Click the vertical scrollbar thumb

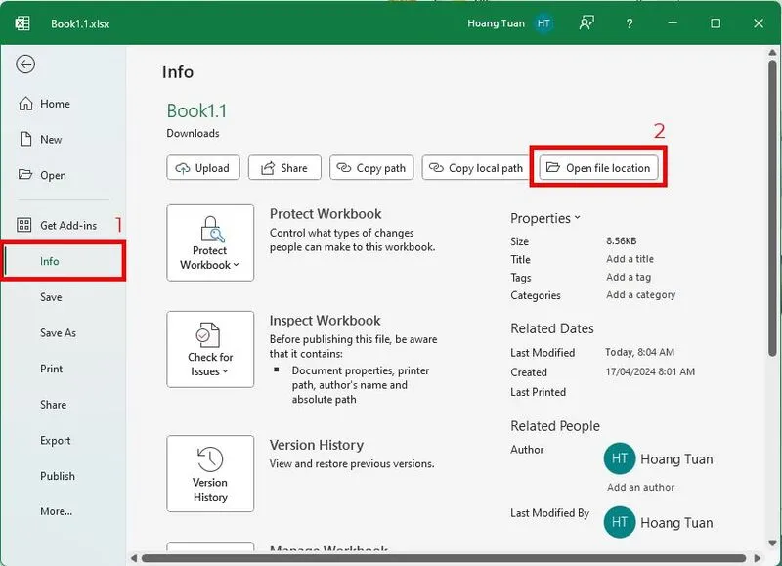[772, 206]
